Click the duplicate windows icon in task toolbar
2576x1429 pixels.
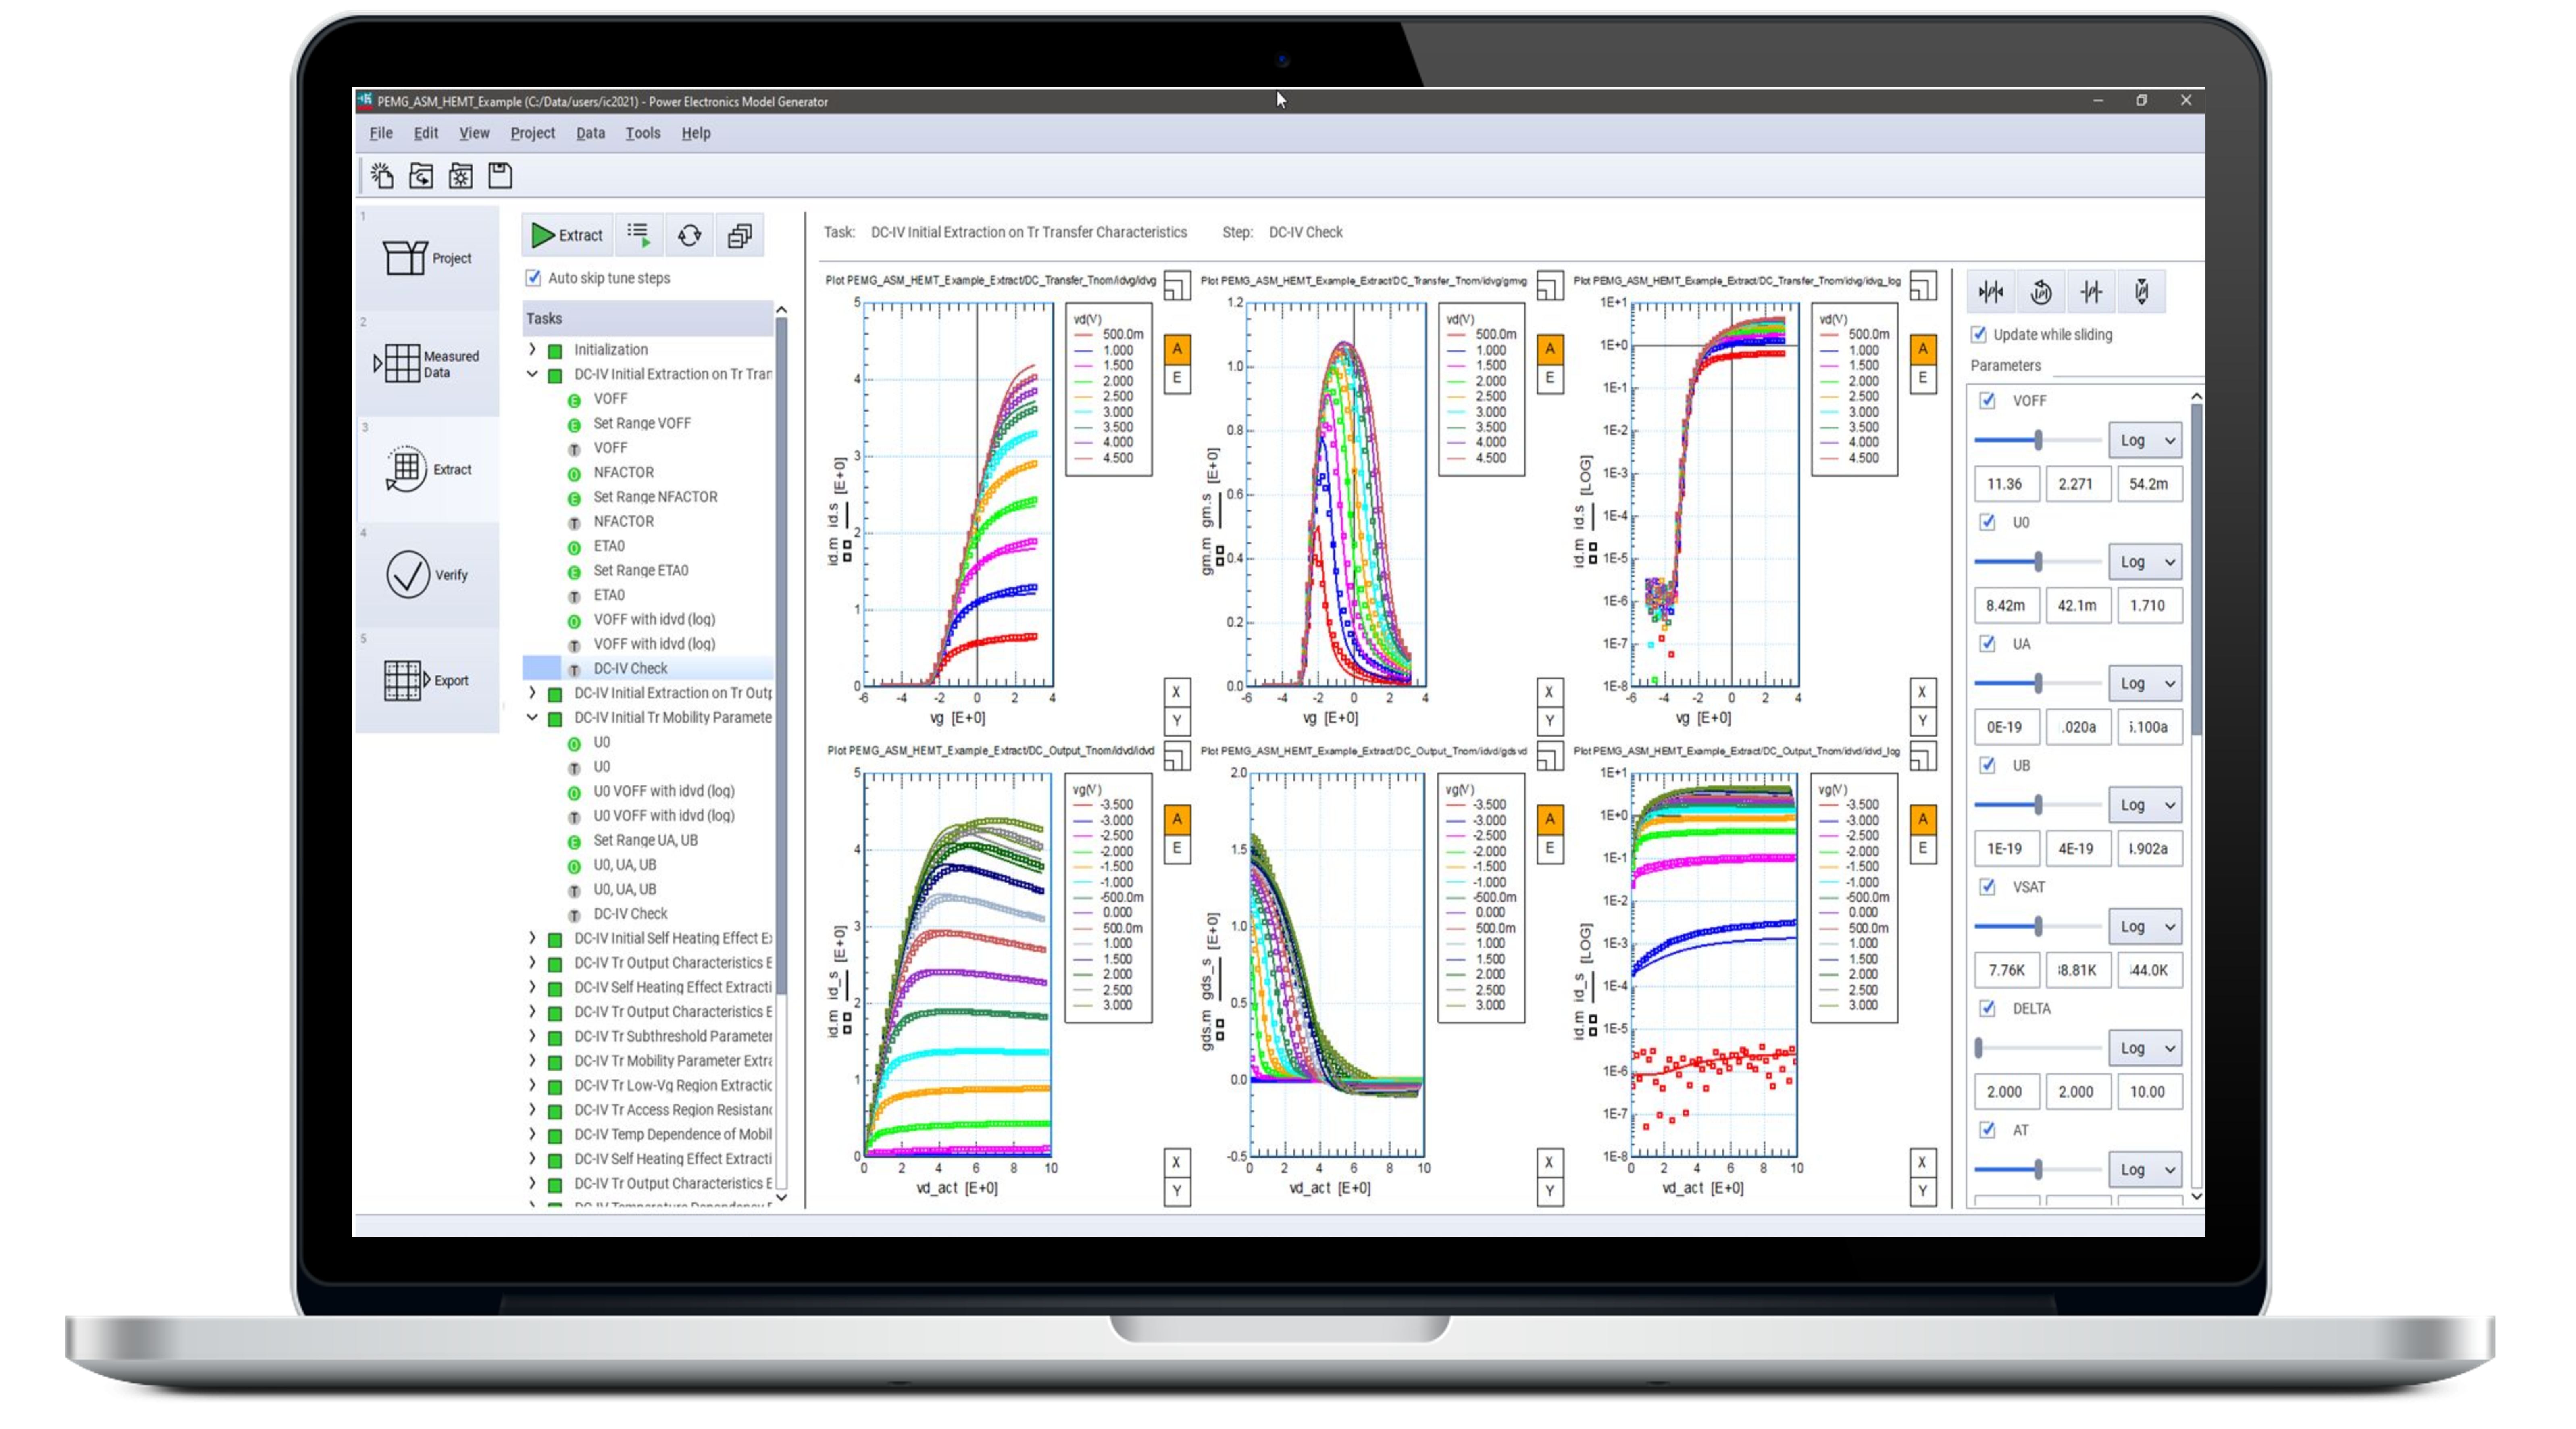coord(740,235)
